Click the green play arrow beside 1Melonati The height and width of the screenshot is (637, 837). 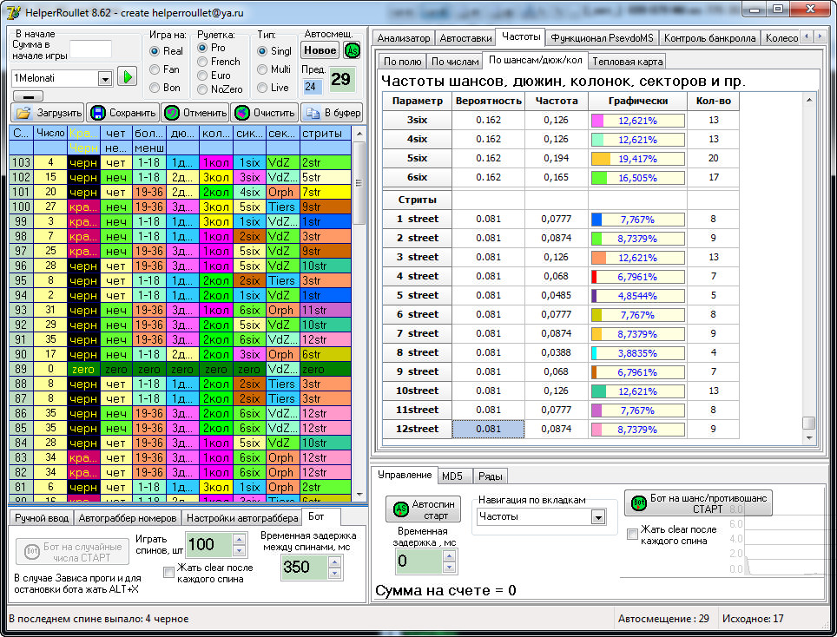(128, 77)
